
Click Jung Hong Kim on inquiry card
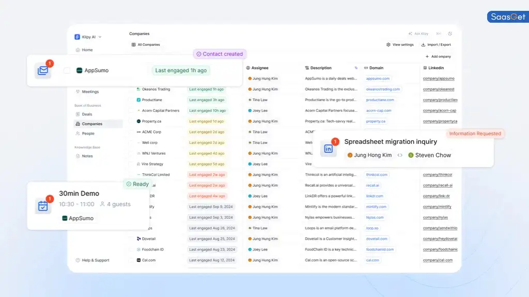[369, 155]
